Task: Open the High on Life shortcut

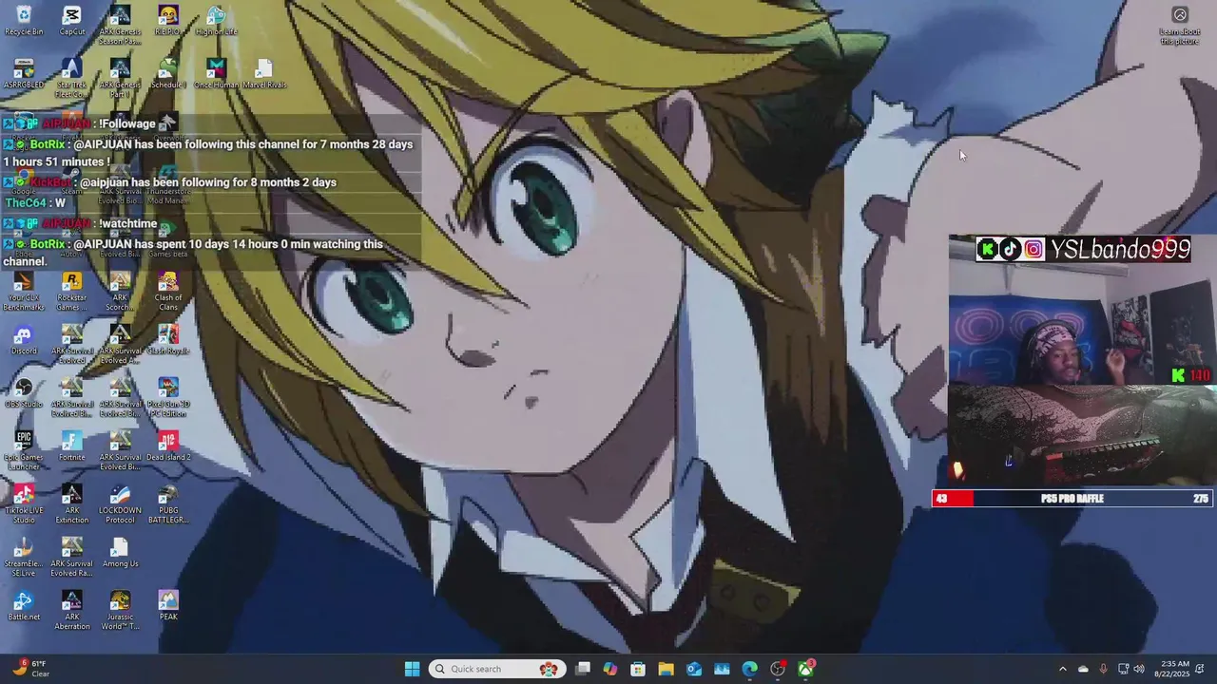Action: [x=216, y=20]
